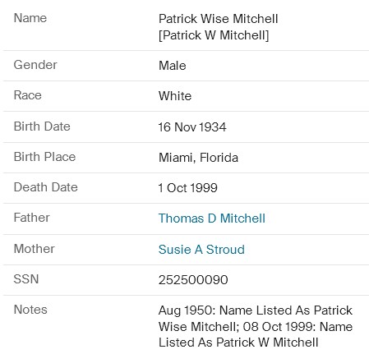
Task: Click the Birth Date label
Action: click(42, 126)
